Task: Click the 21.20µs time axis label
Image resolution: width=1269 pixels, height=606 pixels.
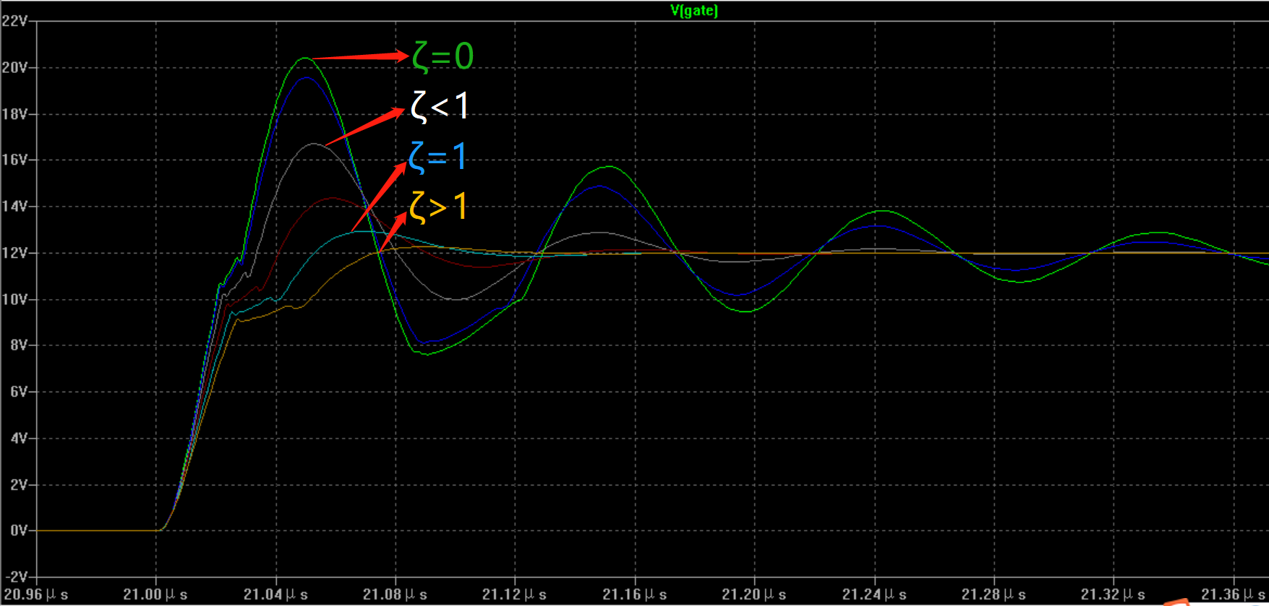Action: coord(753,594)
